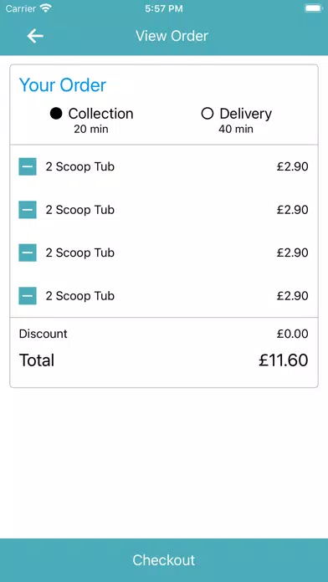The height and width of the screenshot is (582, 328).
Task: Tap the back arrow in header
Action: click(x=35, y=36)
